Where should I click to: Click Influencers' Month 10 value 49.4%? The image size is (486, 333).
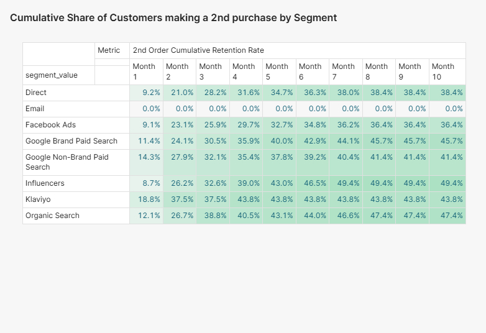(x=451, y=183)
